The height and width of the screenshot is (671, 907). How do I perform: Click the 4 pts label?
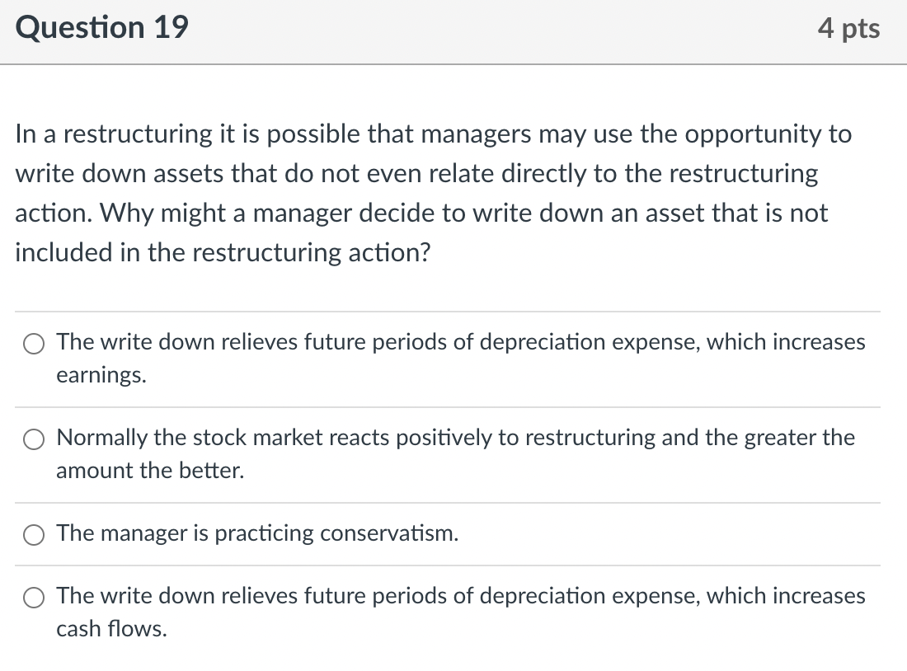click(x=851, y=27)
